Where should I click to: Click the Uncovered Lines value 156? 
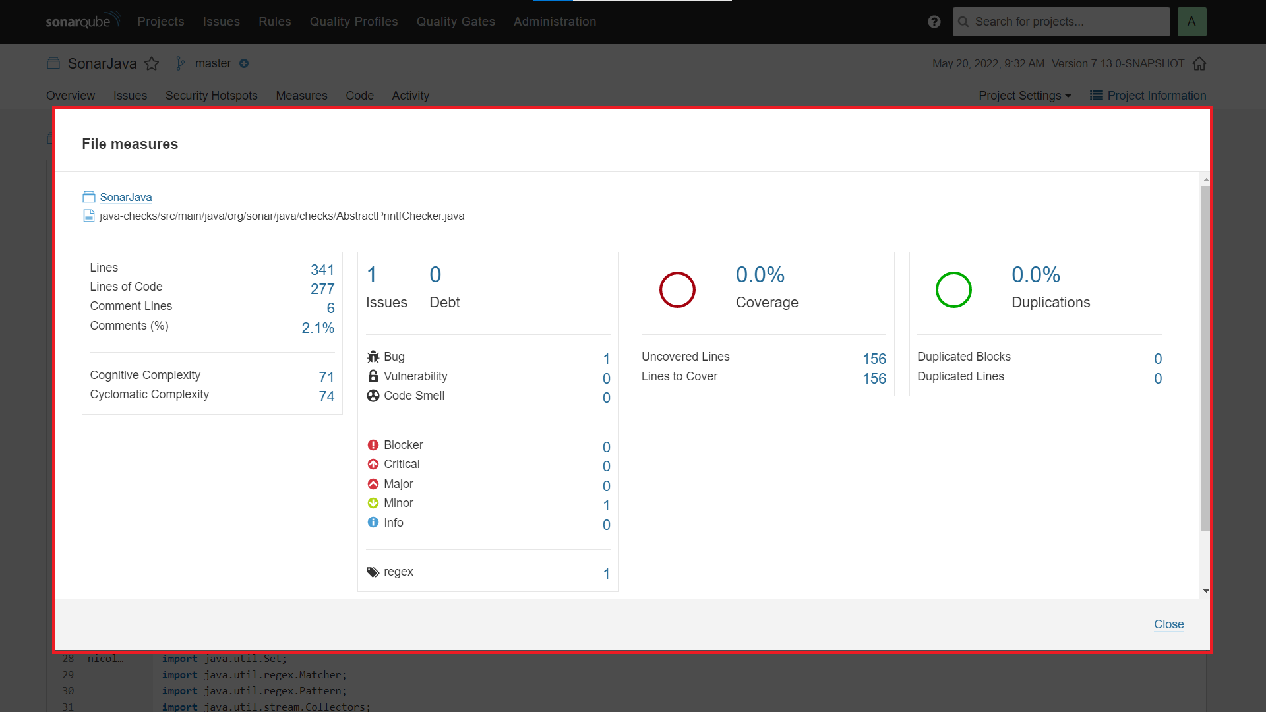click(874, 359)
